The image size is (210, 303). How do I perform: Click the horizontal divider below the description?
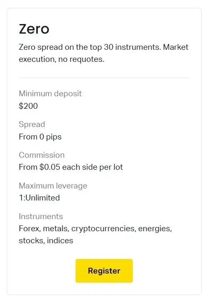click(x=104, y=78)
